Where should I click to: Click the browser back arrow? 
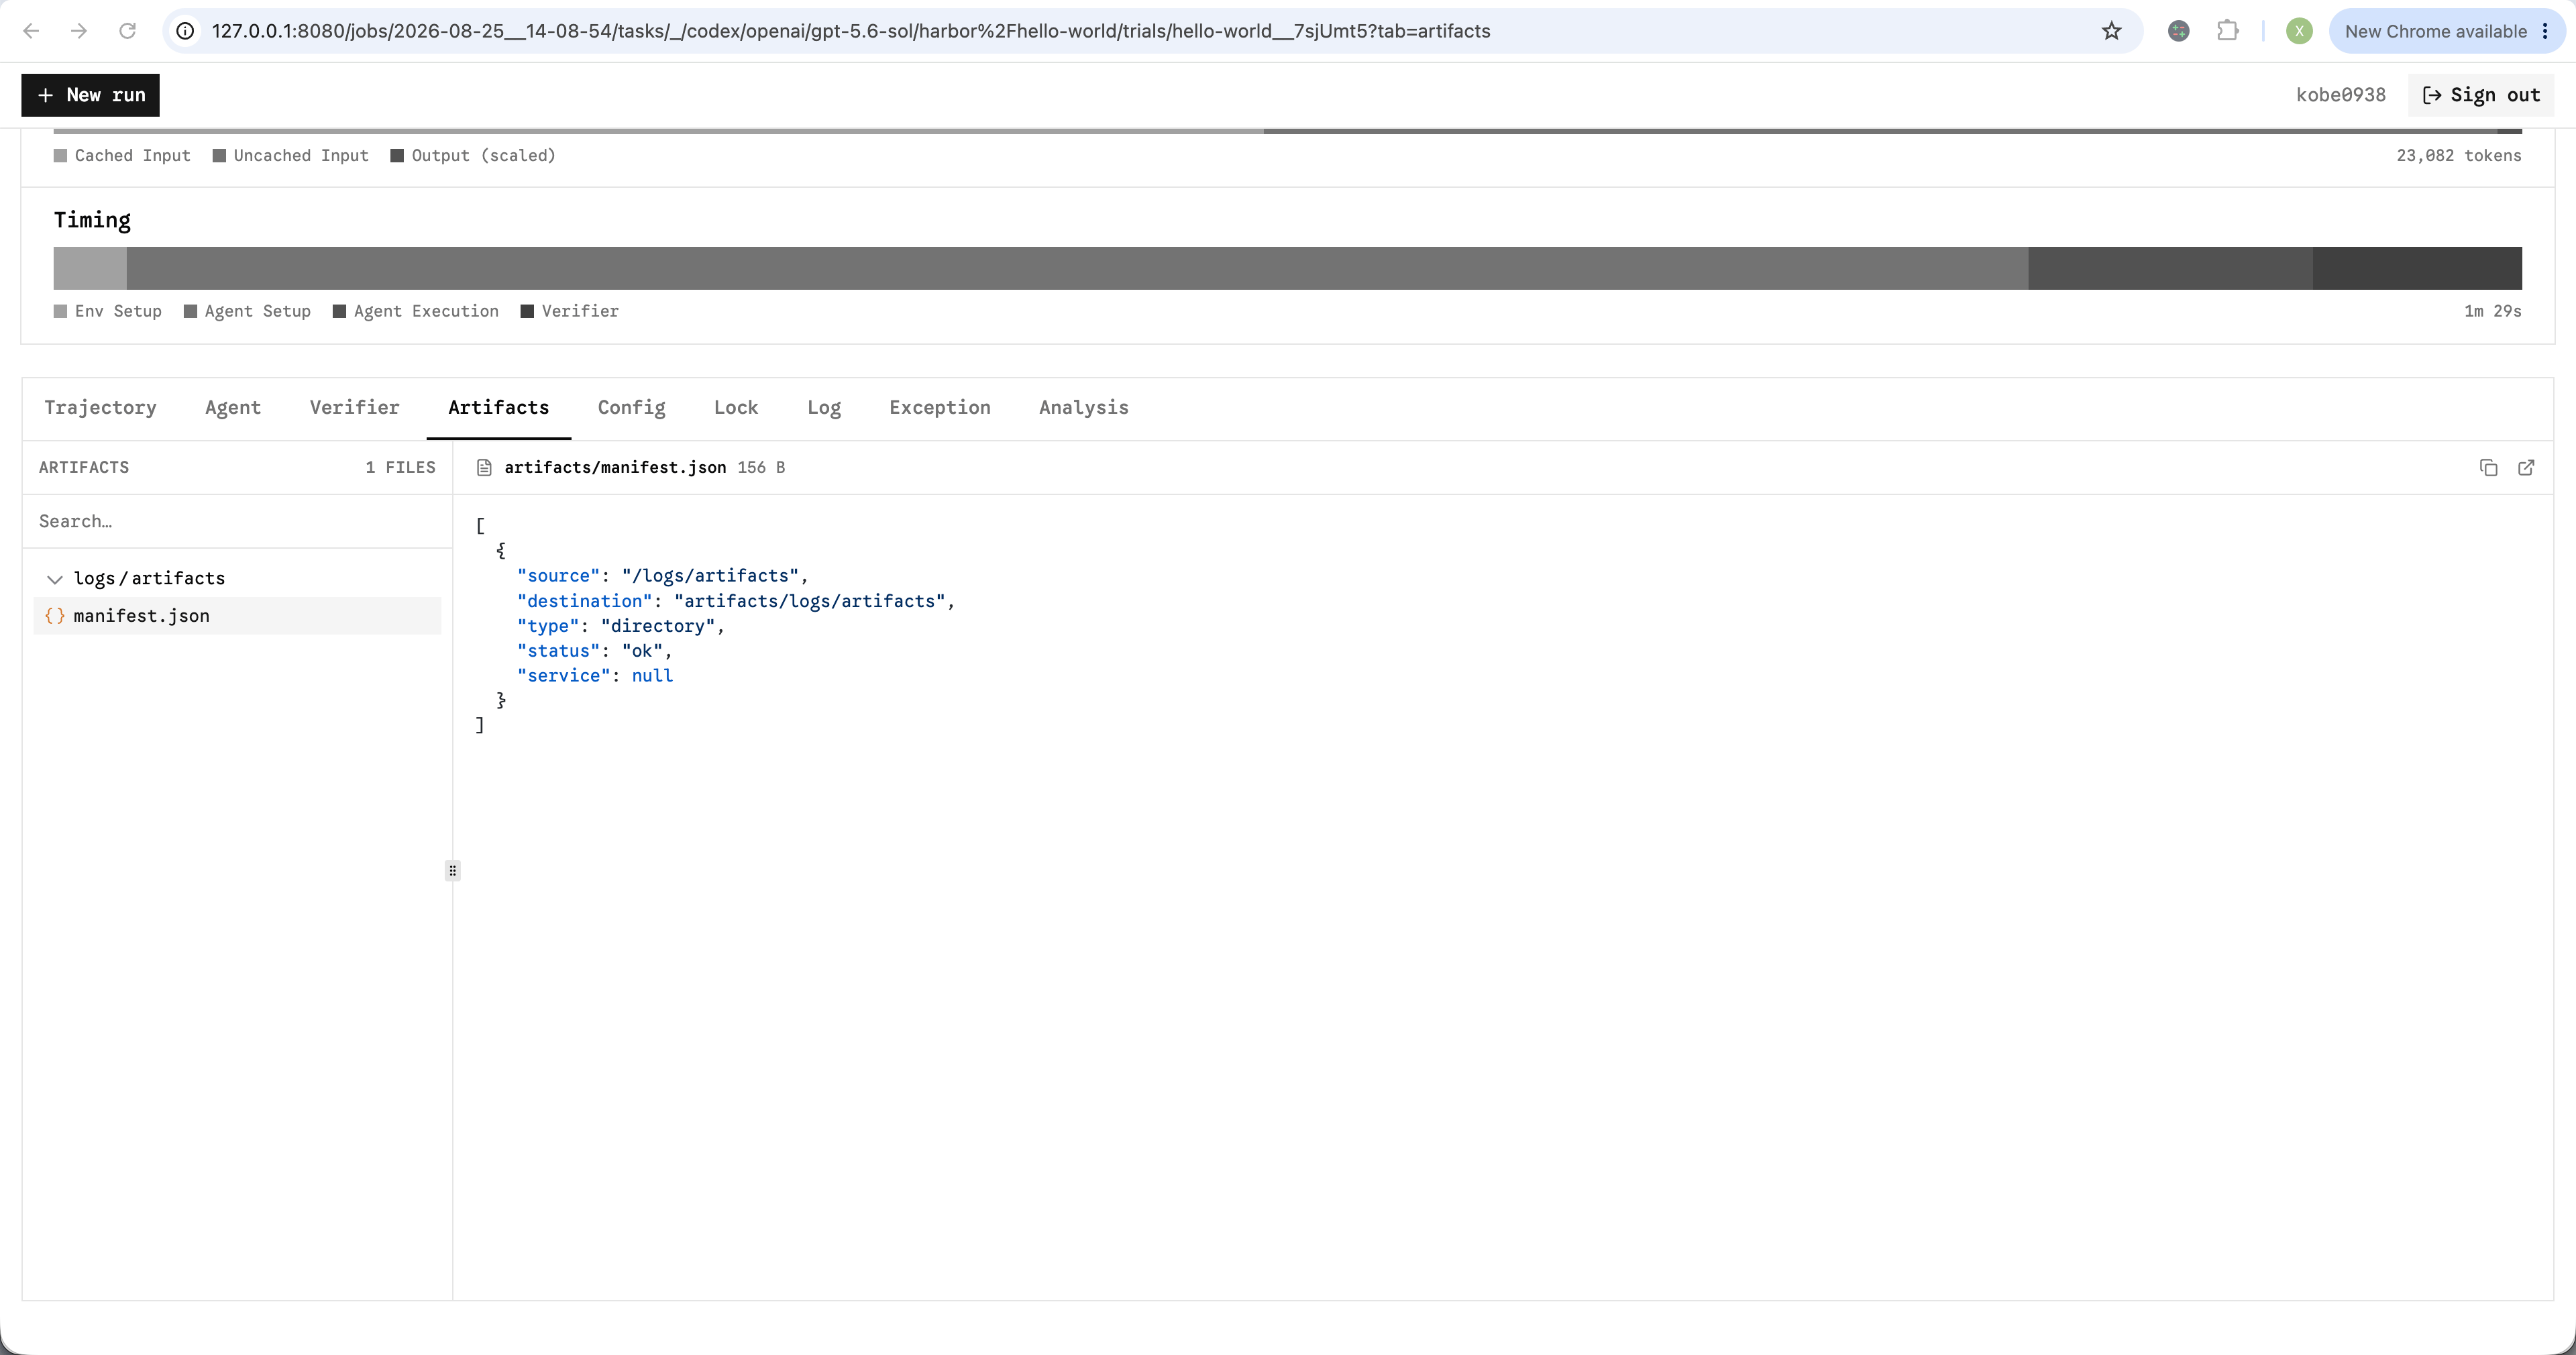[31, 31]
